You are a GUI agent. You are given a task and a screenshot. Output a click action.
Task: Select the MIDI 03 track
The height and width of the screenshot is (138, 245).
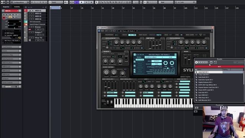pos(38,16)
